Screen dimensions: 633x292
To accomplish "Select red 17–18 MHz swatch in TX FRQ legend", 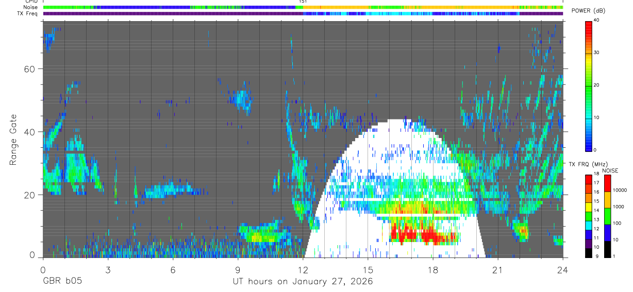I will pos(589,179).
